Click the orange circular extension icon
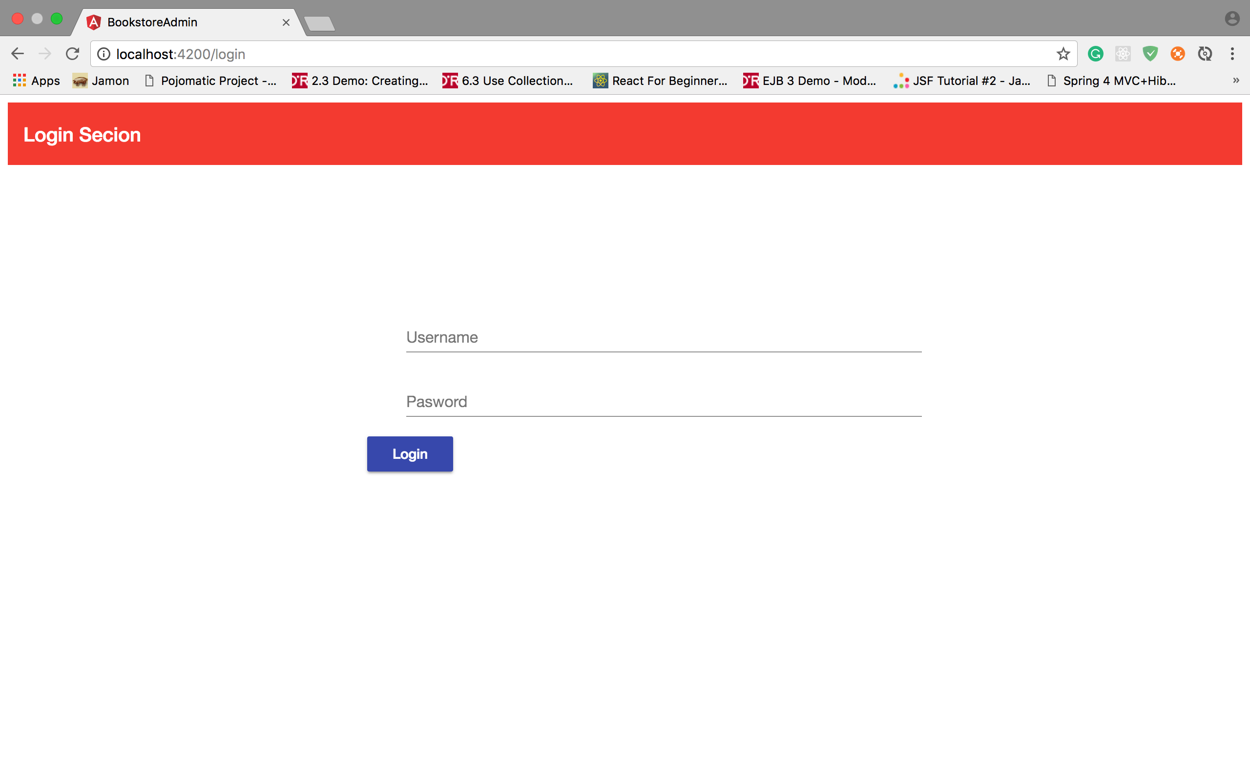1250x781 pixels. click(1177, 54)
